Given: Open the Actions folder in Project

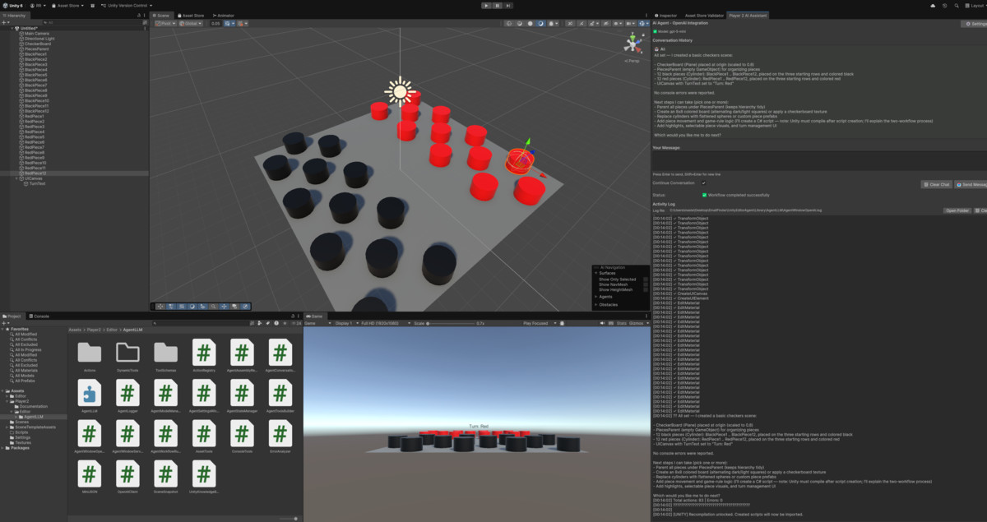Looking at the screenshot, I should 89,357.
